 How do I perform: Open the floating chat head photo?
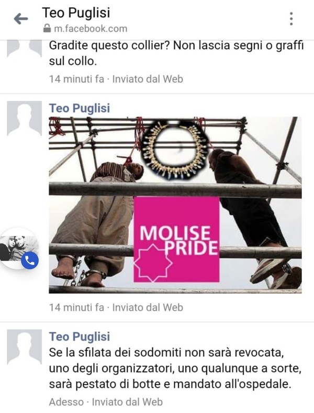pos(19,248)
